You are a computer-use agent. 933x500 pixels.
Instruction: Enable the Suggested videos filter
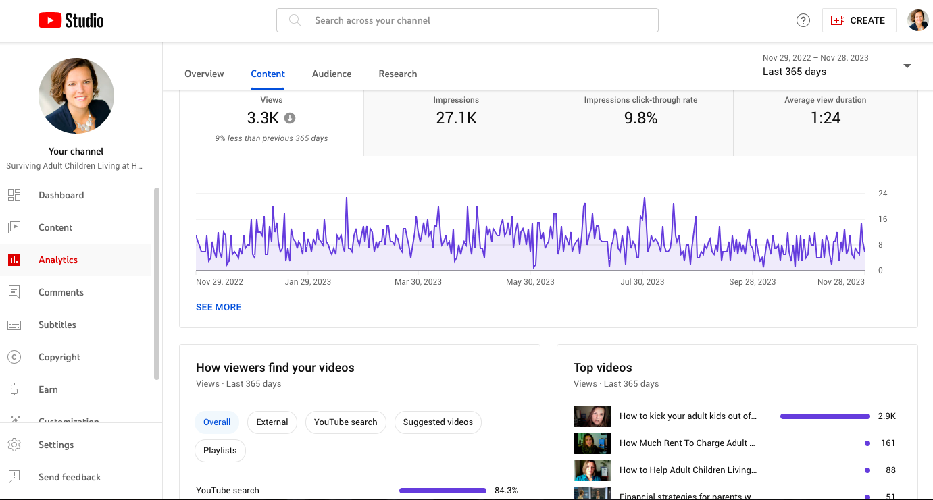click(x=438, y=422)
